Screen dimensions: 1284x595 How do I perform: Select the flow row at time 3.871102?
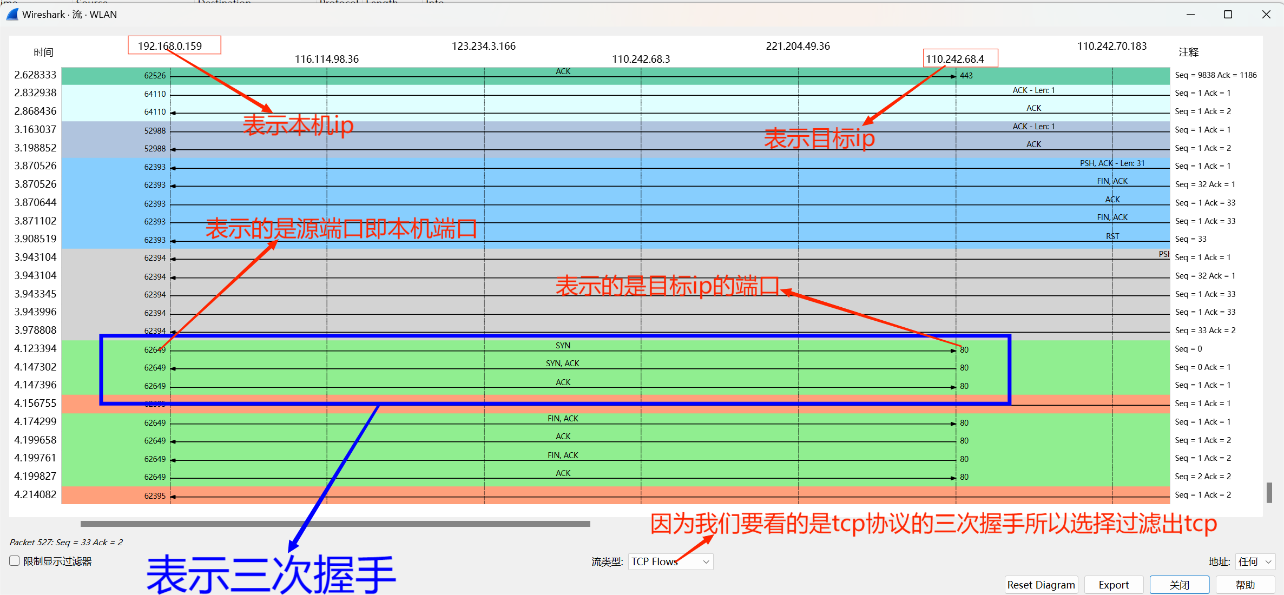click(615, 222)
